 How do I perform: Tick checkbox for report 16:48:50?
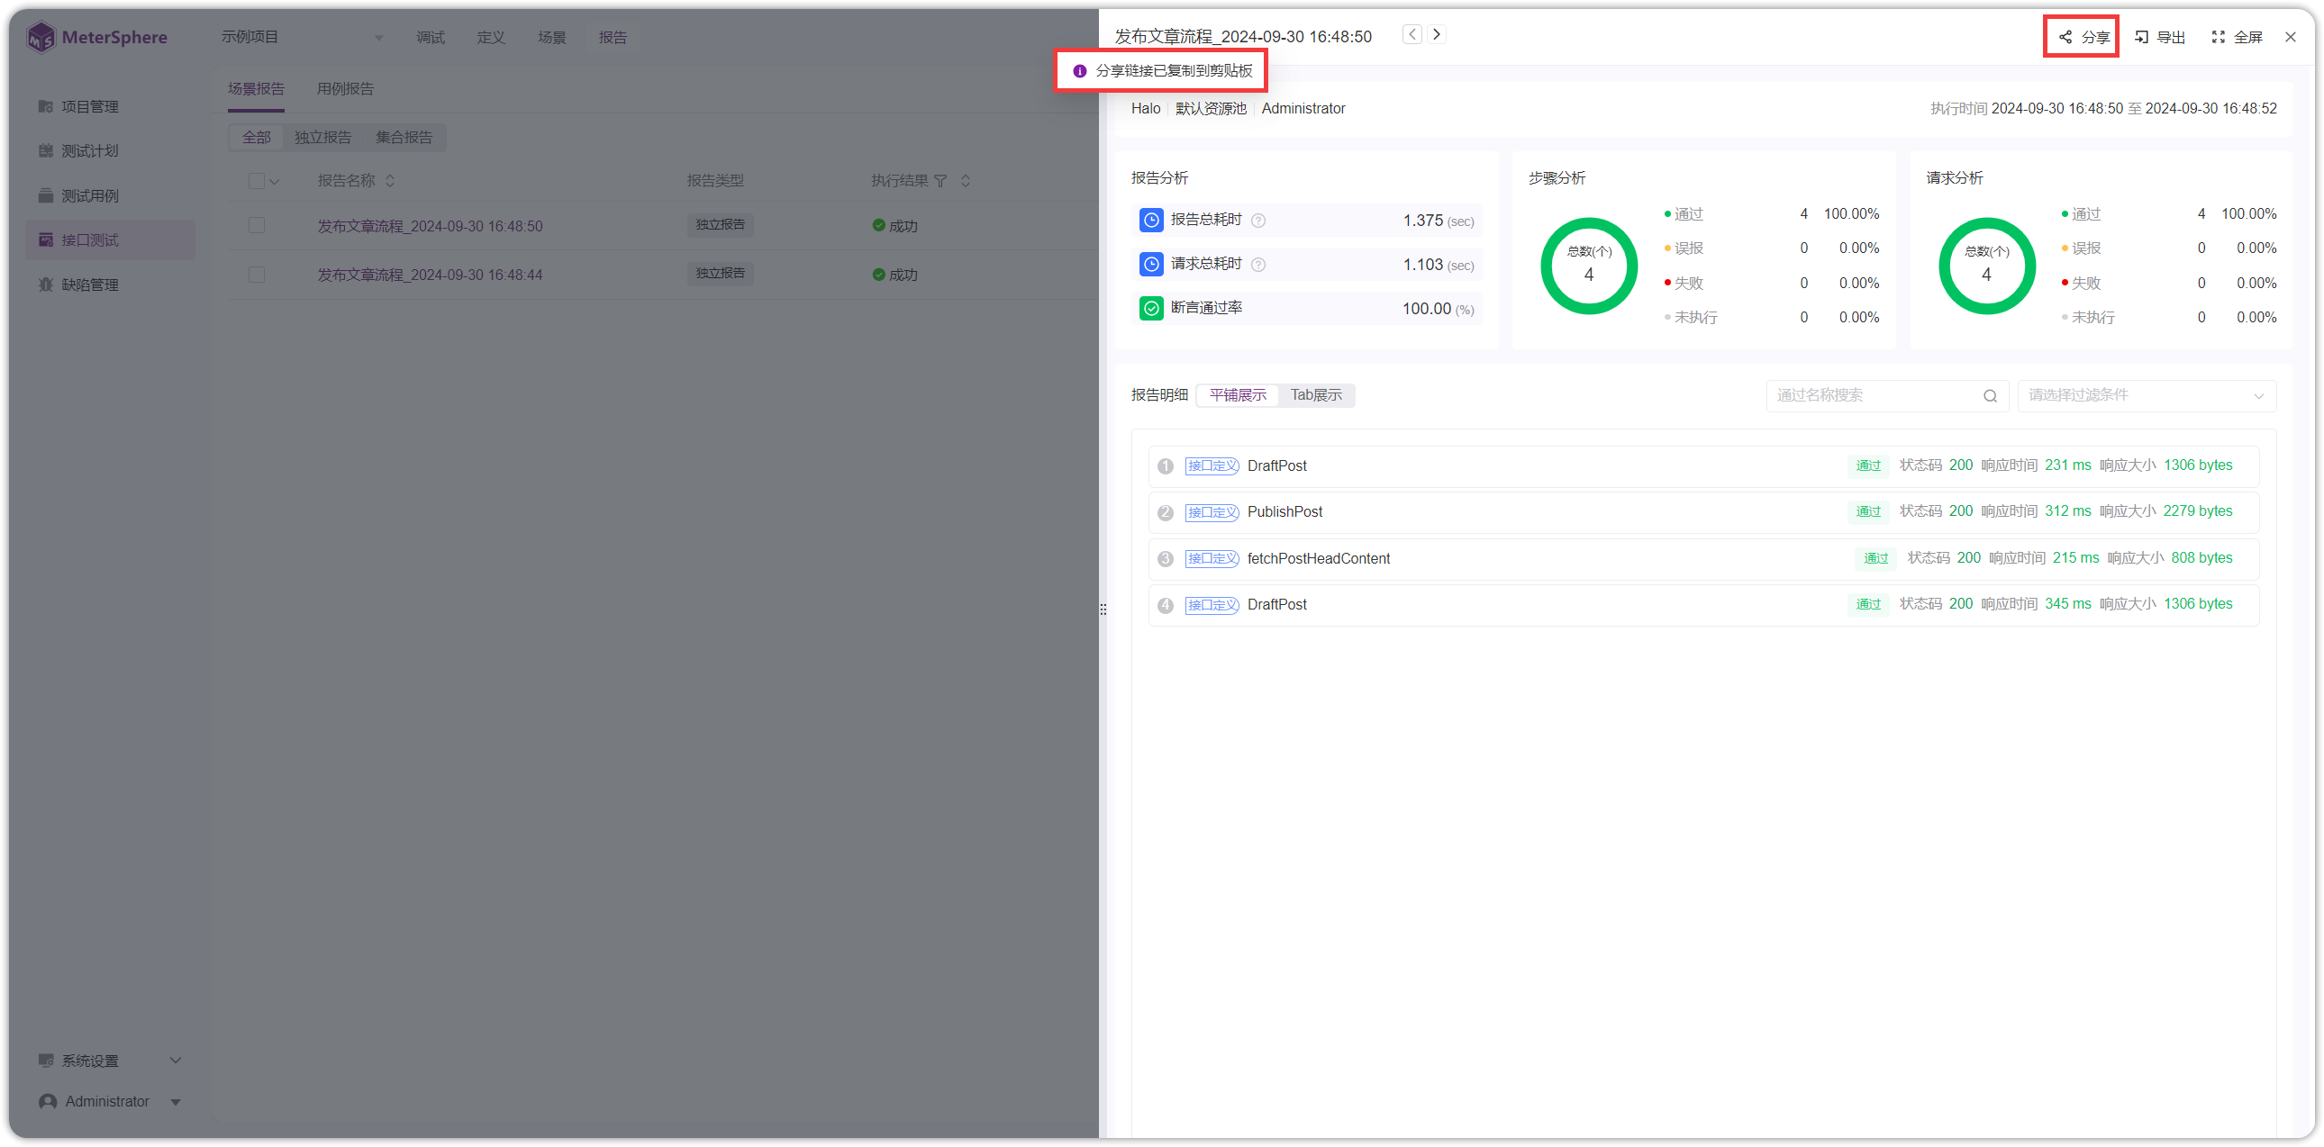[x=256, y=225]
